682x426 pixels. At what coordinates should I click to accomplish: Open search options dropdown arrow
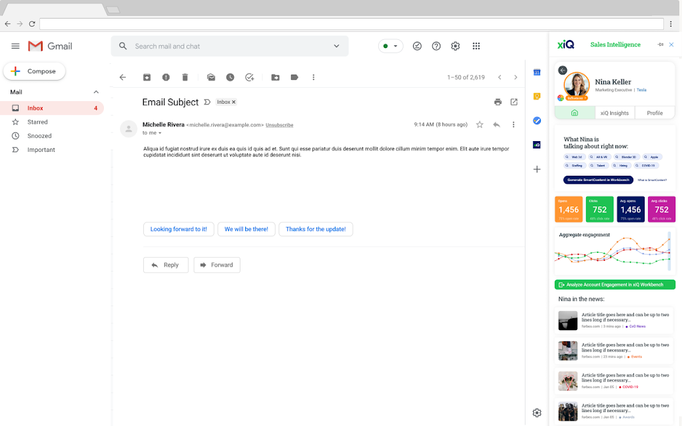click(336, 46)
